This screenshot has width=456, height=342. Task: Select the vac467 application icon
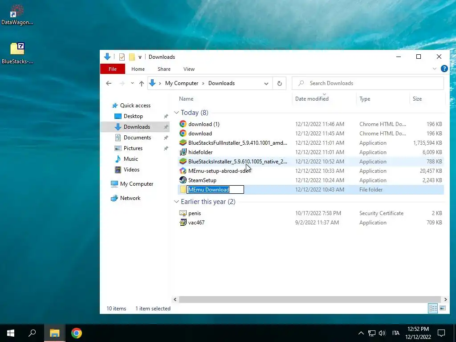[x=183, y=223]
